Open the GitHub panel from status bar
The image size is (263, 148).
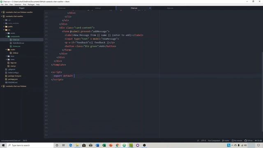pyautogui.click(x=248, y=141)
